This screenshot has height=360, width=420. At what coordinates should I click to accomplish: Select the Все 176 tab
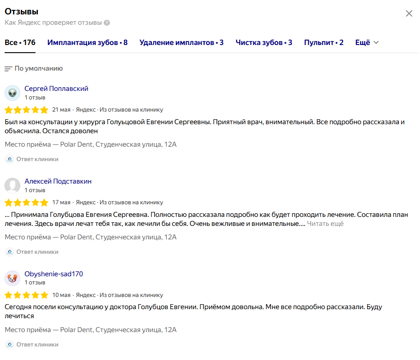(20, 43)
